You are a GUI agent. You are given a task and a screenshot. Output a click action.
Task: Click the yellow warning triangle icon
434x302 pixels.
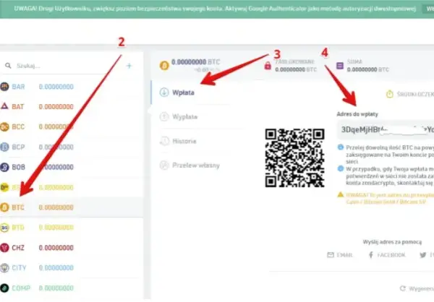point(341,194)
